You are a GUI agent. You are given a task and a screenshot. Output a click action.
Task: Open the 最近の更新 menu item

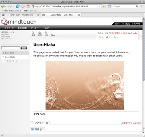pyautogui.click(x=22, y=28)
